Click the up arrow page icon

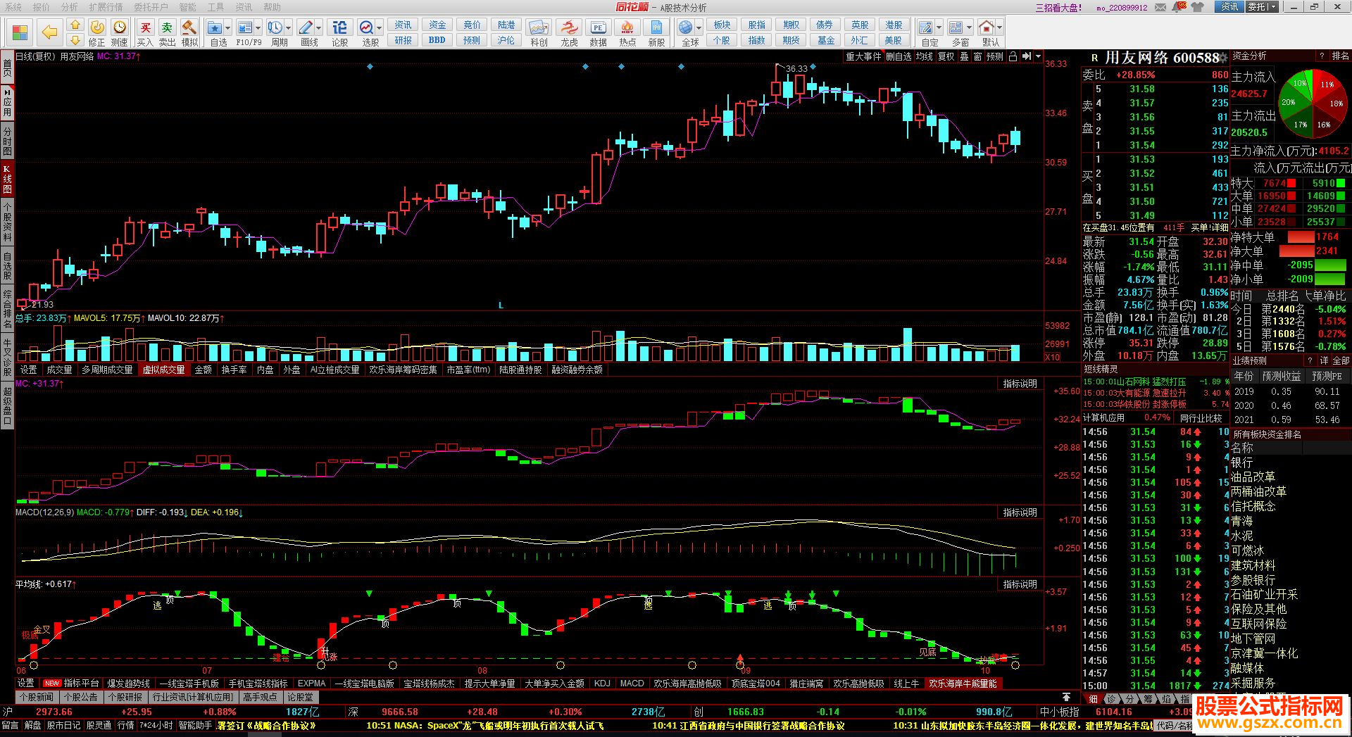coord(75,25)
